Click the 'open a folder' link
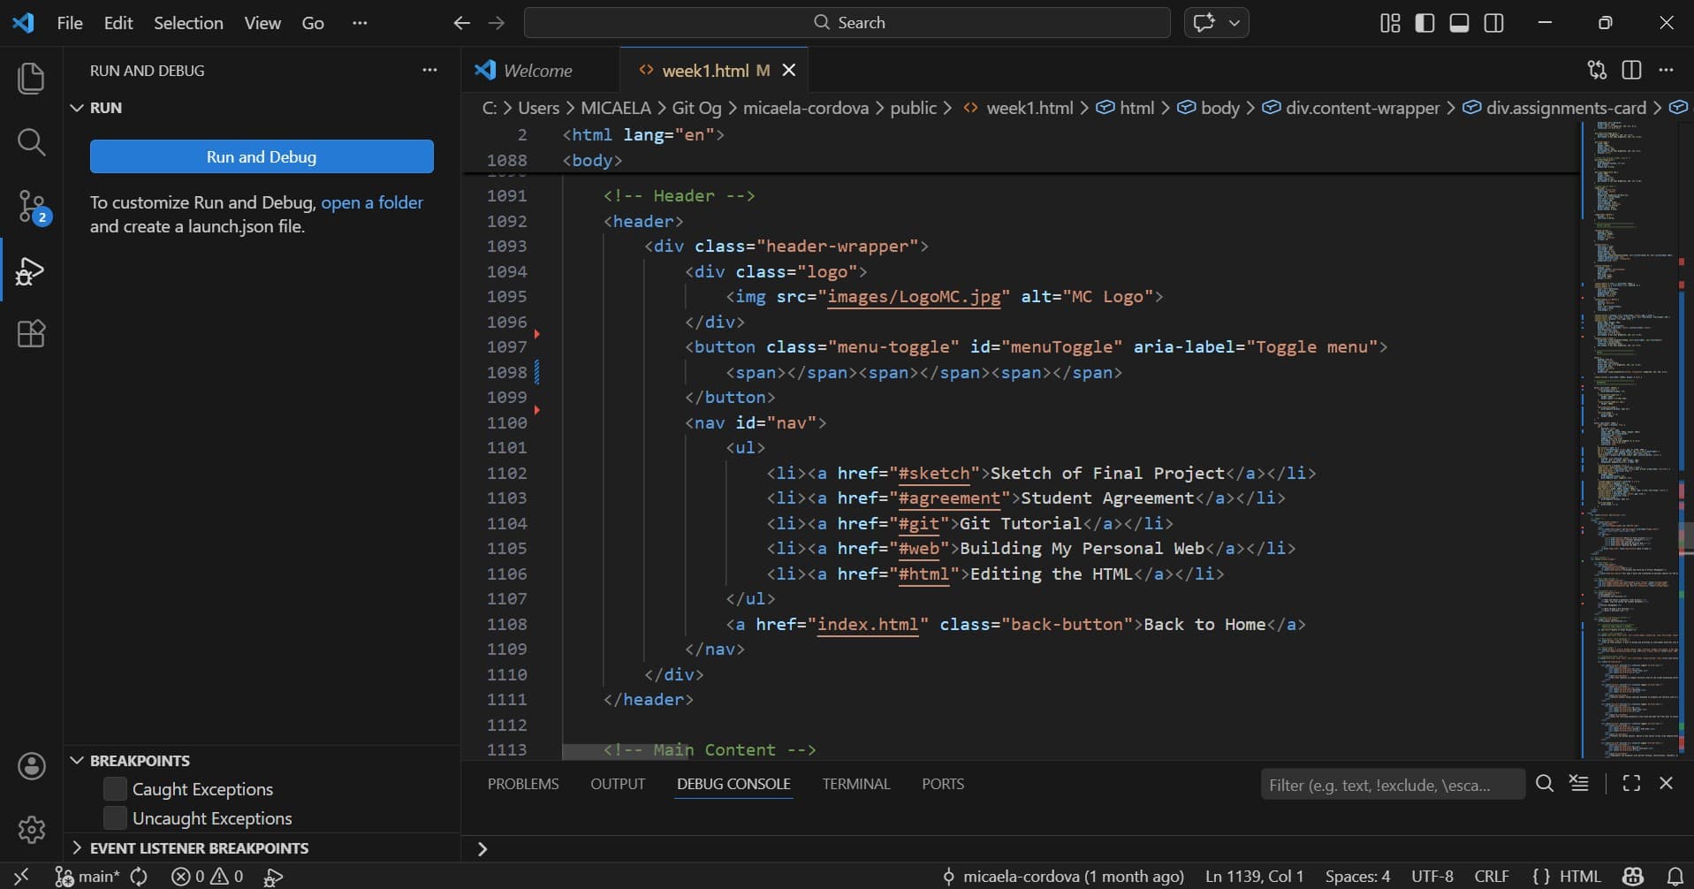Viewport: 1694px width, 889px height. (x=372, y=202)
